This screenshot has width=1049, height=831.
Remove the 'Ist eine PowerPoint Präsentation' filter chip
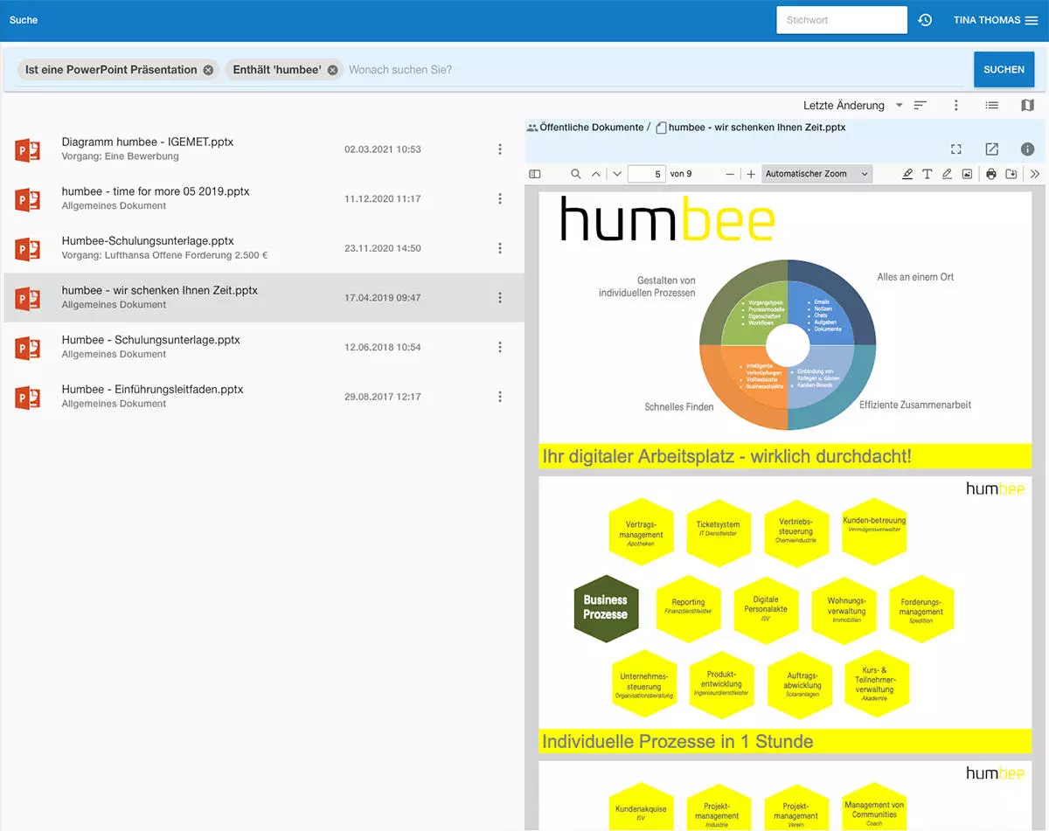(208, 70)
